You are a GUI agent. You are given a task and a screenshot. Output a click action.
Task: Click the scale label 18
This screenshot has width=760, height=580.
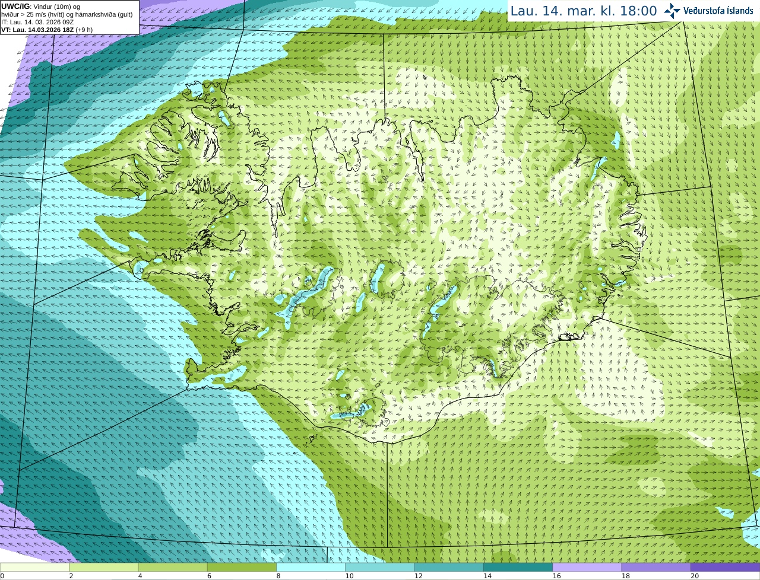click(x=626, y=576)
